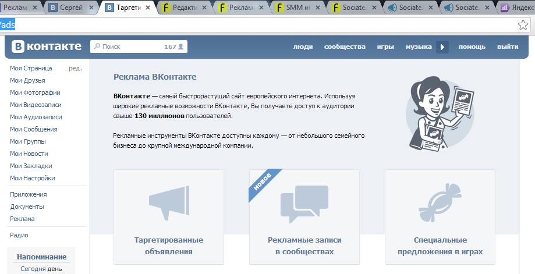Open the музыка header link
This screenshot has height=274, width=535.
click(419, 47)
